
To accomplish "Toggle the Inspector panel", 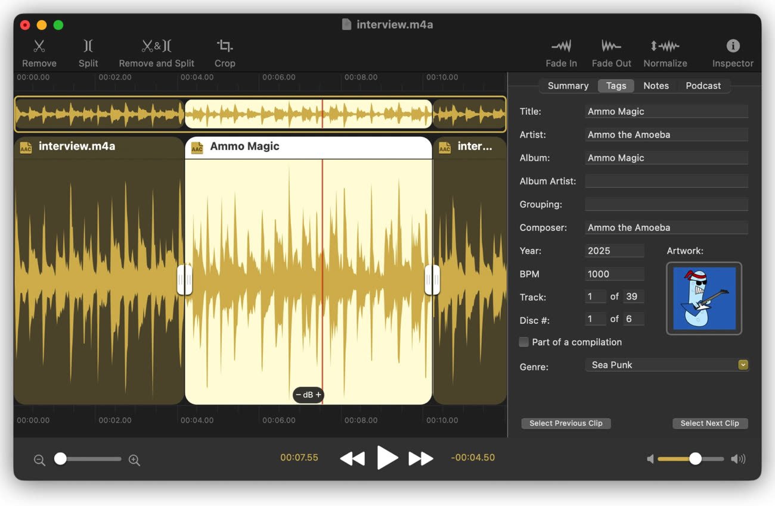I will 733,46.
